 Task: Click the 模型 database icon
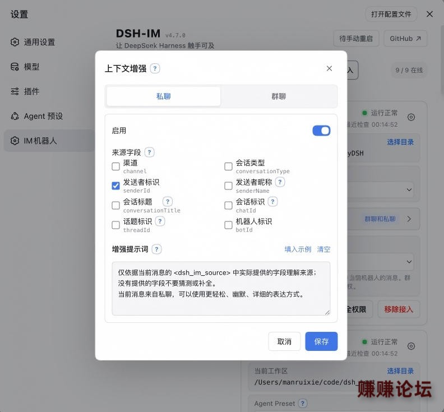pyautogui.click(x=15, y=67)
